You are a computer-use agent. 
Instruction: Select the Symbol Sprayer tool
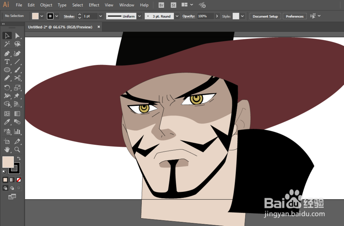7,132
